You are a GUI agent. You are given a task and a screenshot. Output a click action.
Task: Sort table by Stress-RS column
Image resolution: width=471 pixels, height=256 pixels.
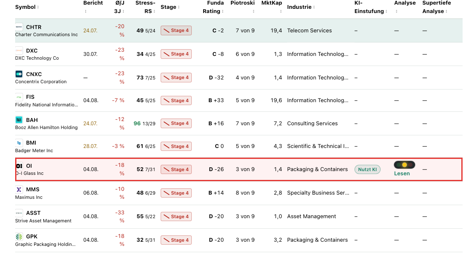146,7
